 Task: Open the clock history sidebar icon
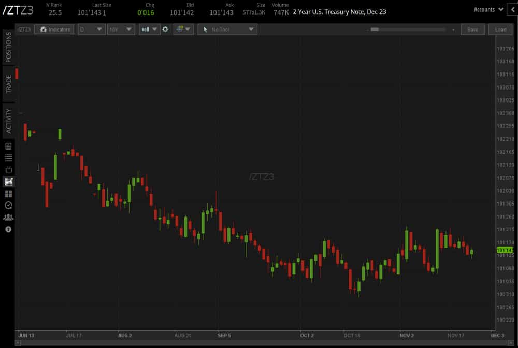(9, 206)
